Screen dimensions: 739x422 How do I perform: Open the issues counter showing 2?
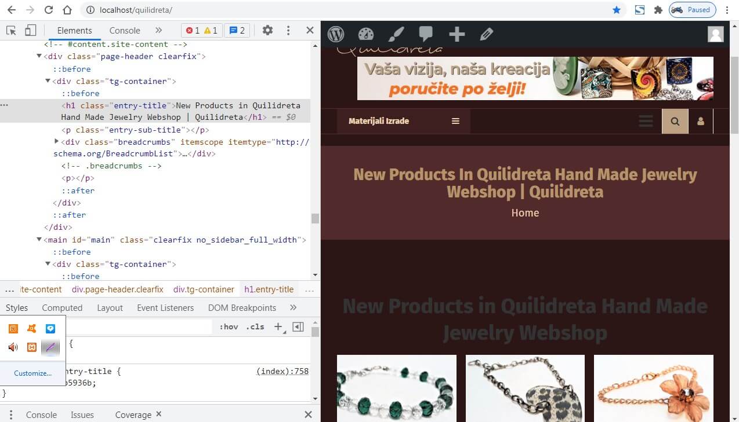pos(237,31)
